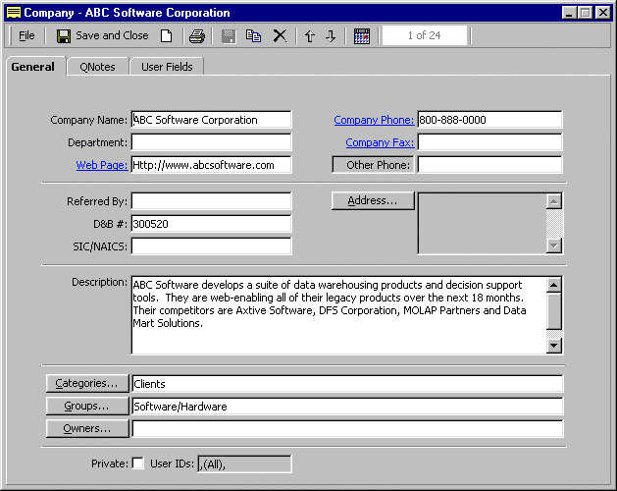Click the Web Page URL field

click(211, 165)
